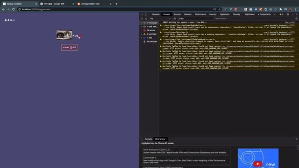This screenshot has width=299, height=168.
Task: Open react_devtools_backend link of MainPage.js warning
Action: [x=279, y=32]
